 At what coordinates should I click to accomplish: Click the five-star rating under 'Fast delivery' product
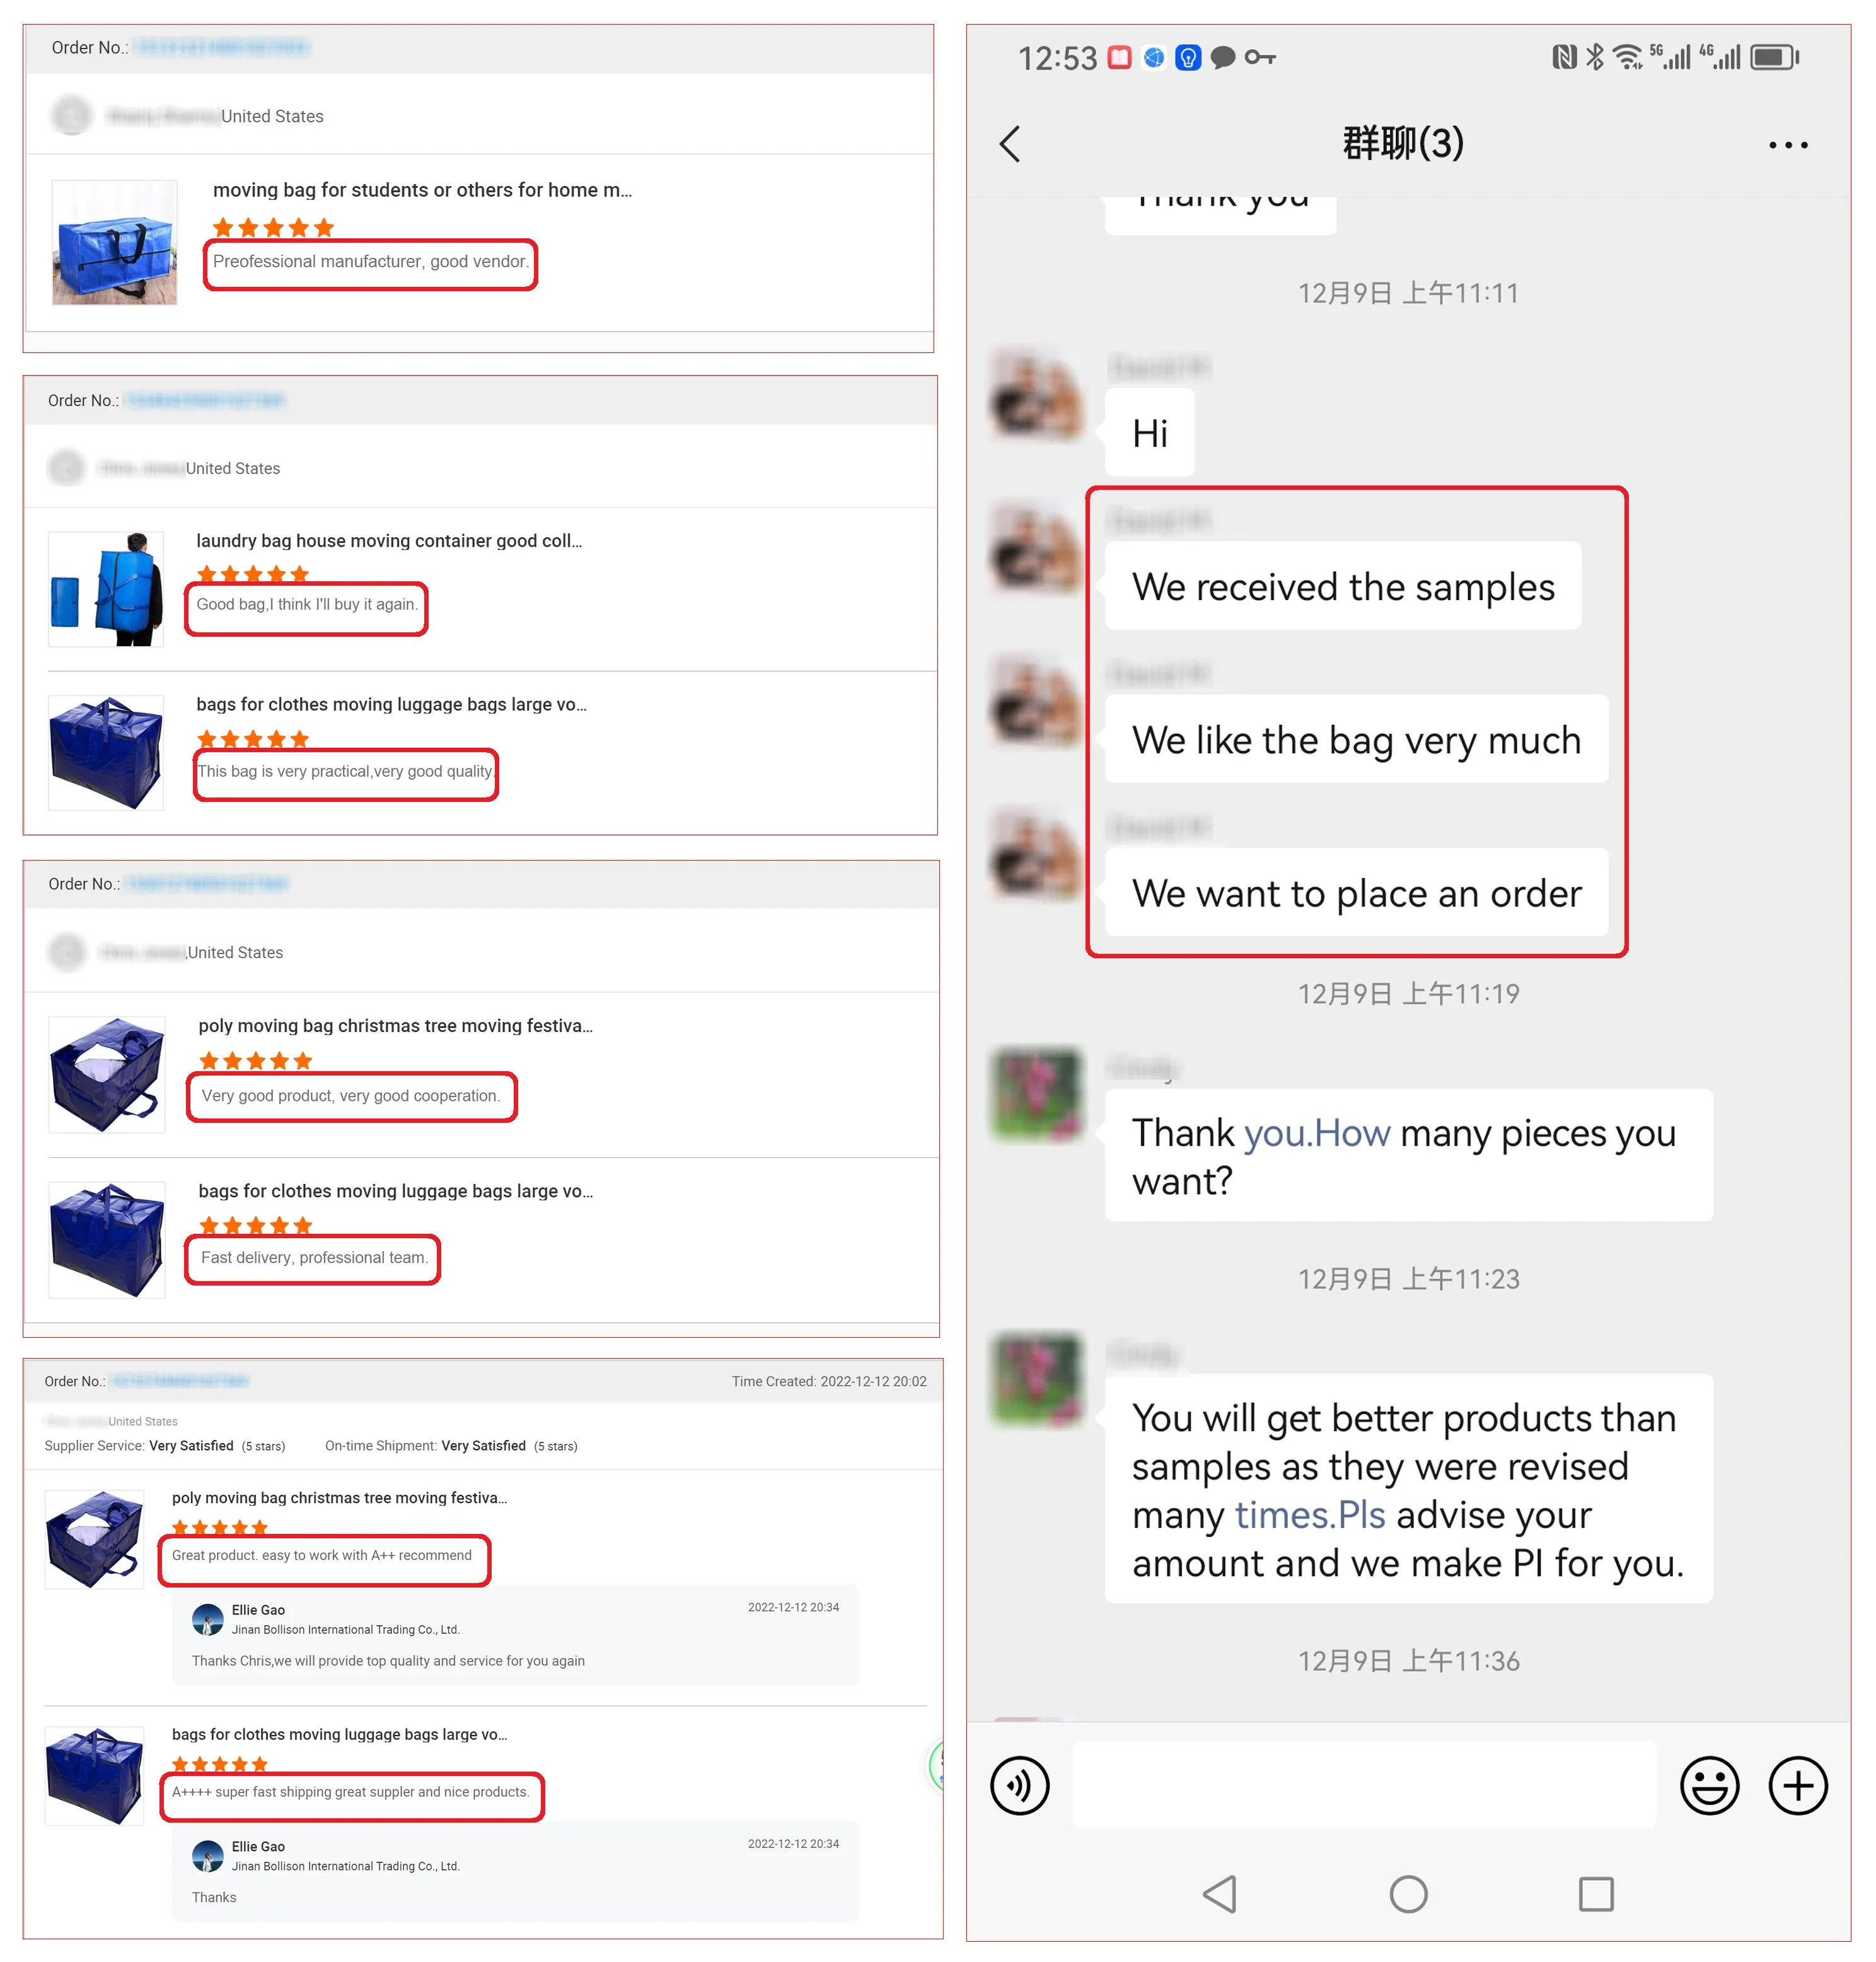click(x=256, y=1226)
